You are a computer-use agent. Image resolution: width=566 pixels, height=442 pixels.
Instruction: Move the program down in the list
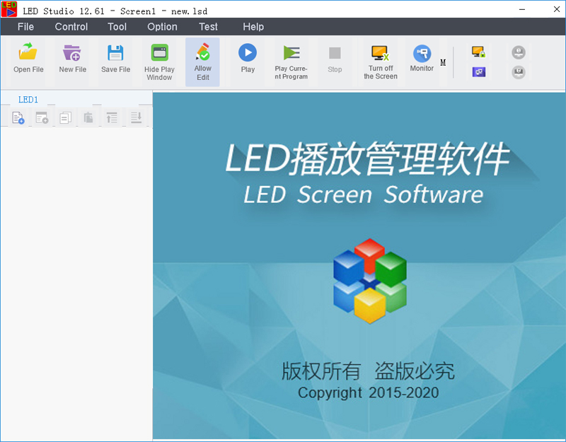click(x=136, y=117)
